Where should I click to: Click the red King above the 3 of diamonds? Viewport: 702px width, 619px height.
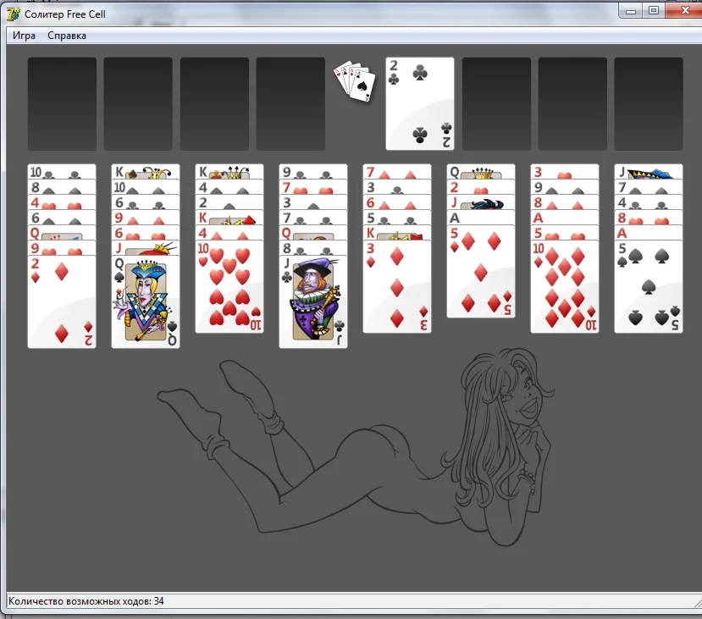397,233
